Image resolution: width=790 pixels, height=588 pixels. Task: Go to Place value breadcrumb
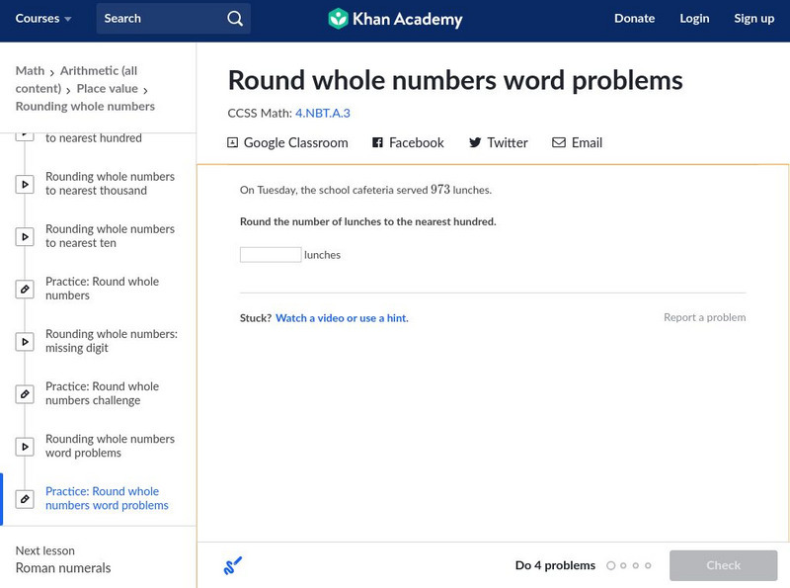tap(107, 89)
